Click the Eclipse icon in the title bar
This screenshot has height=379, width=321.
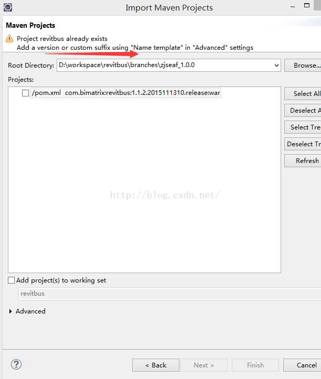pyautogui.click(x=8, y=7)
